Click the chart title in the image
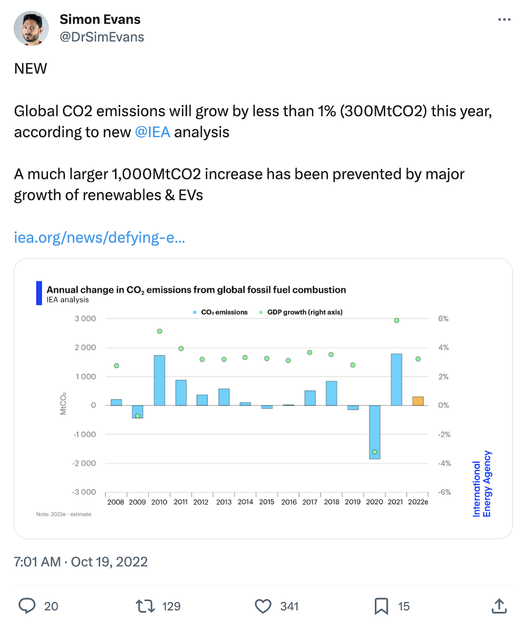Image resolution: width=527 pixels, height=626 pixels. [x=196, y=290]
